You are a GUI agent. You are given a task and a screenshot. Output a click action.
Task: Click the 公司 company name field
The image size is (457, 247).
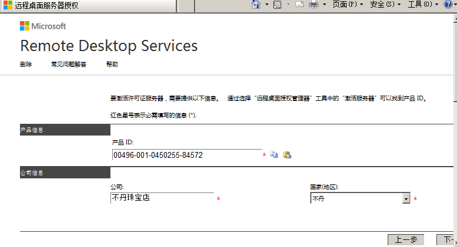[162, 198]
